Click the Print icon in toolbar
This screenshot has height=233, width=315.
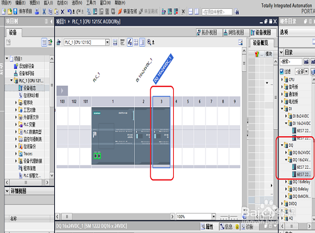click(x=37, y=11)
